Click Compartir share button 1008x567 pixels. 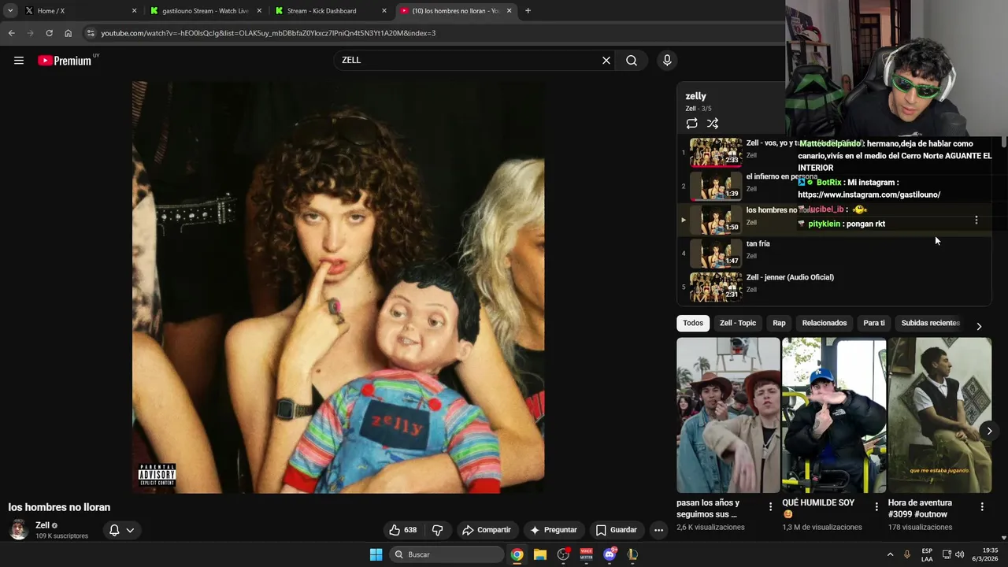[487, 530]
